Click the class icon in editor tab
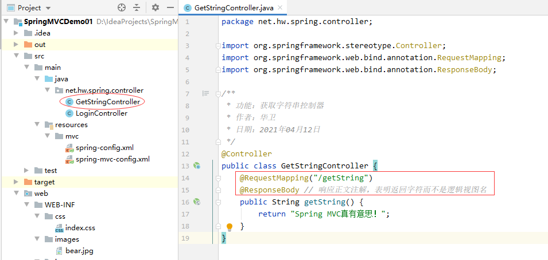 pos(188,7)
